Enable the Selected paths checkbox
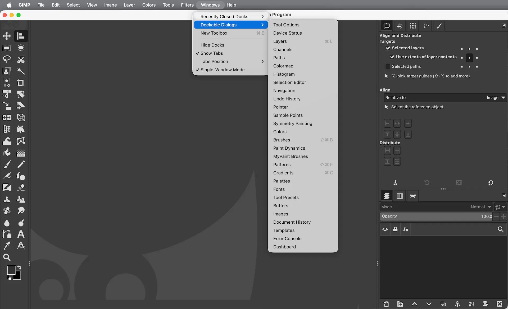The image size is (508, 309). [x=388, y=66]
